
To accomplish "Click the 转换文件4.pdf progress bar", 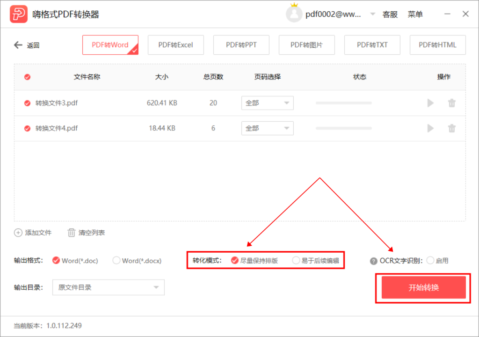I will coord(344,128).
